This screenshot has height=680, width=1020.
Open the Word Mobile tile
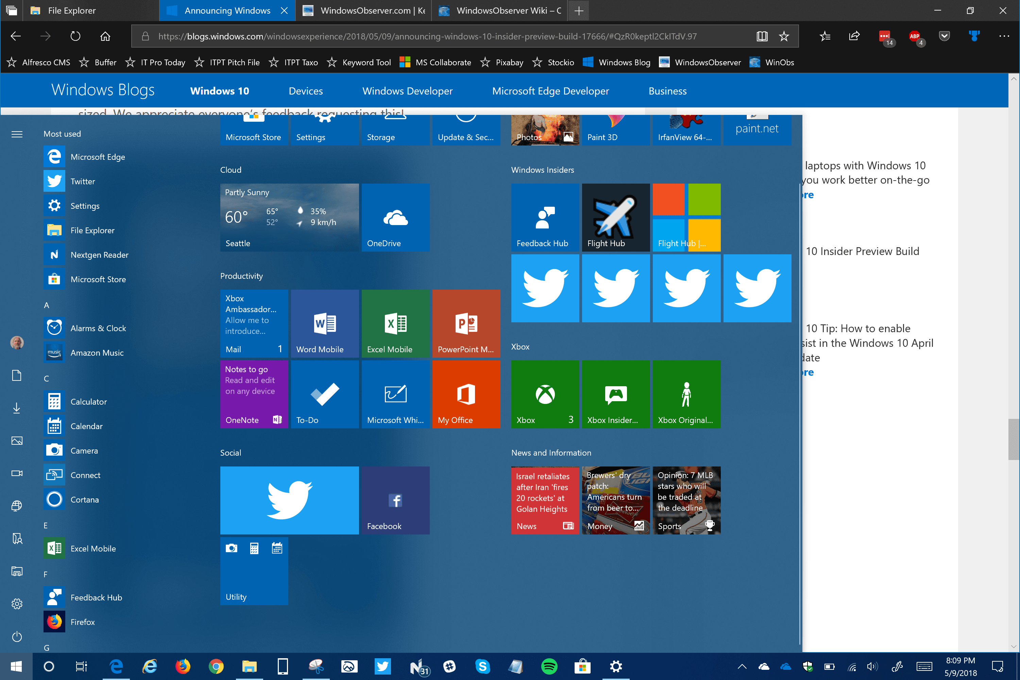click(x=324, y=324)
